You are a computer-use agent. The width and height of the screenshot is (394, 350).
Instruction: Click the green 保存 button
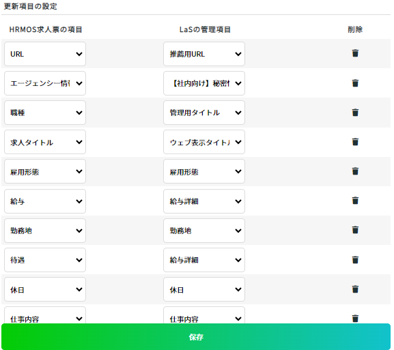[196, 336]
